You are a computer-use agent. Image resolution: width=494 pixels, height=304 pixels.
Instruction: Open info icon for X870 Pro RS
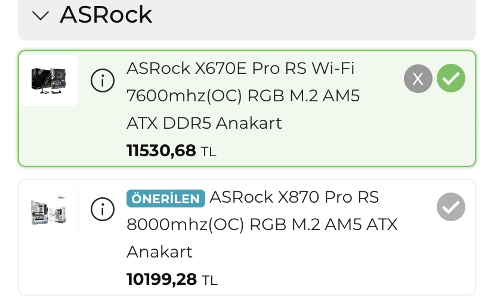click(x=103, y=209)
